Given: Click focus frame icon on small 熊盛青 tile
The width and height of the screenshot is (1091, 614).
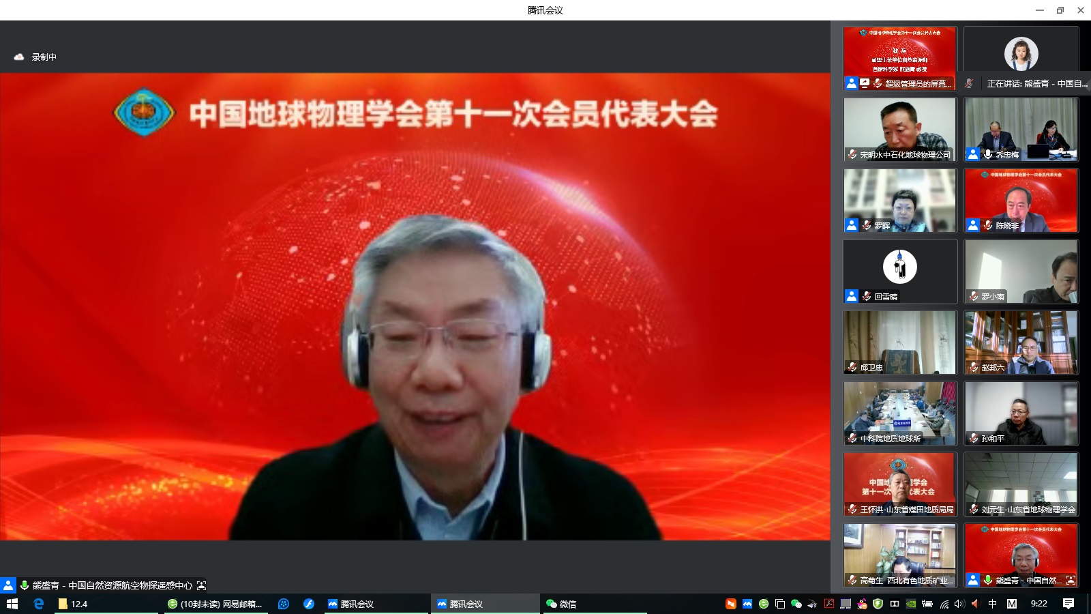Looking at the screenshot, I should tap(1071, 581).
